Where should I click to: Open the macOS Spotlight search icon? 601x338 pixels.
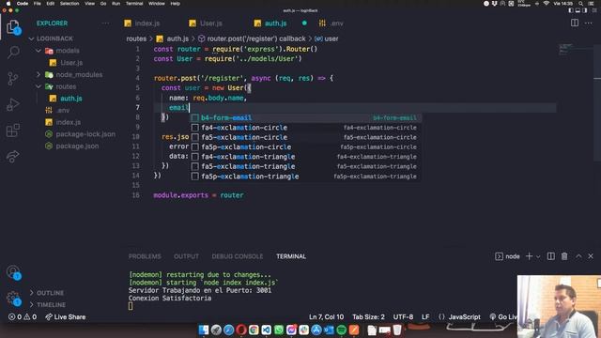581,4
